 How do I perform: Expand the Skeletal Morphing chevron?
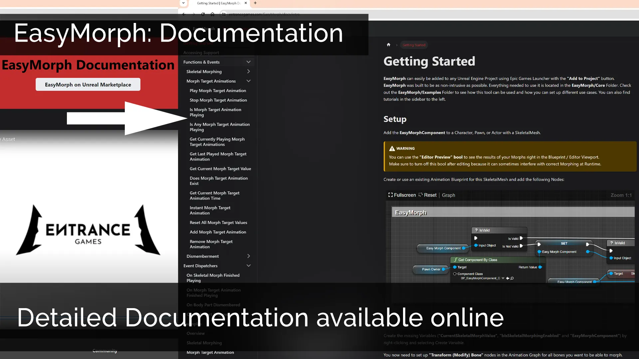click(248, 71)
